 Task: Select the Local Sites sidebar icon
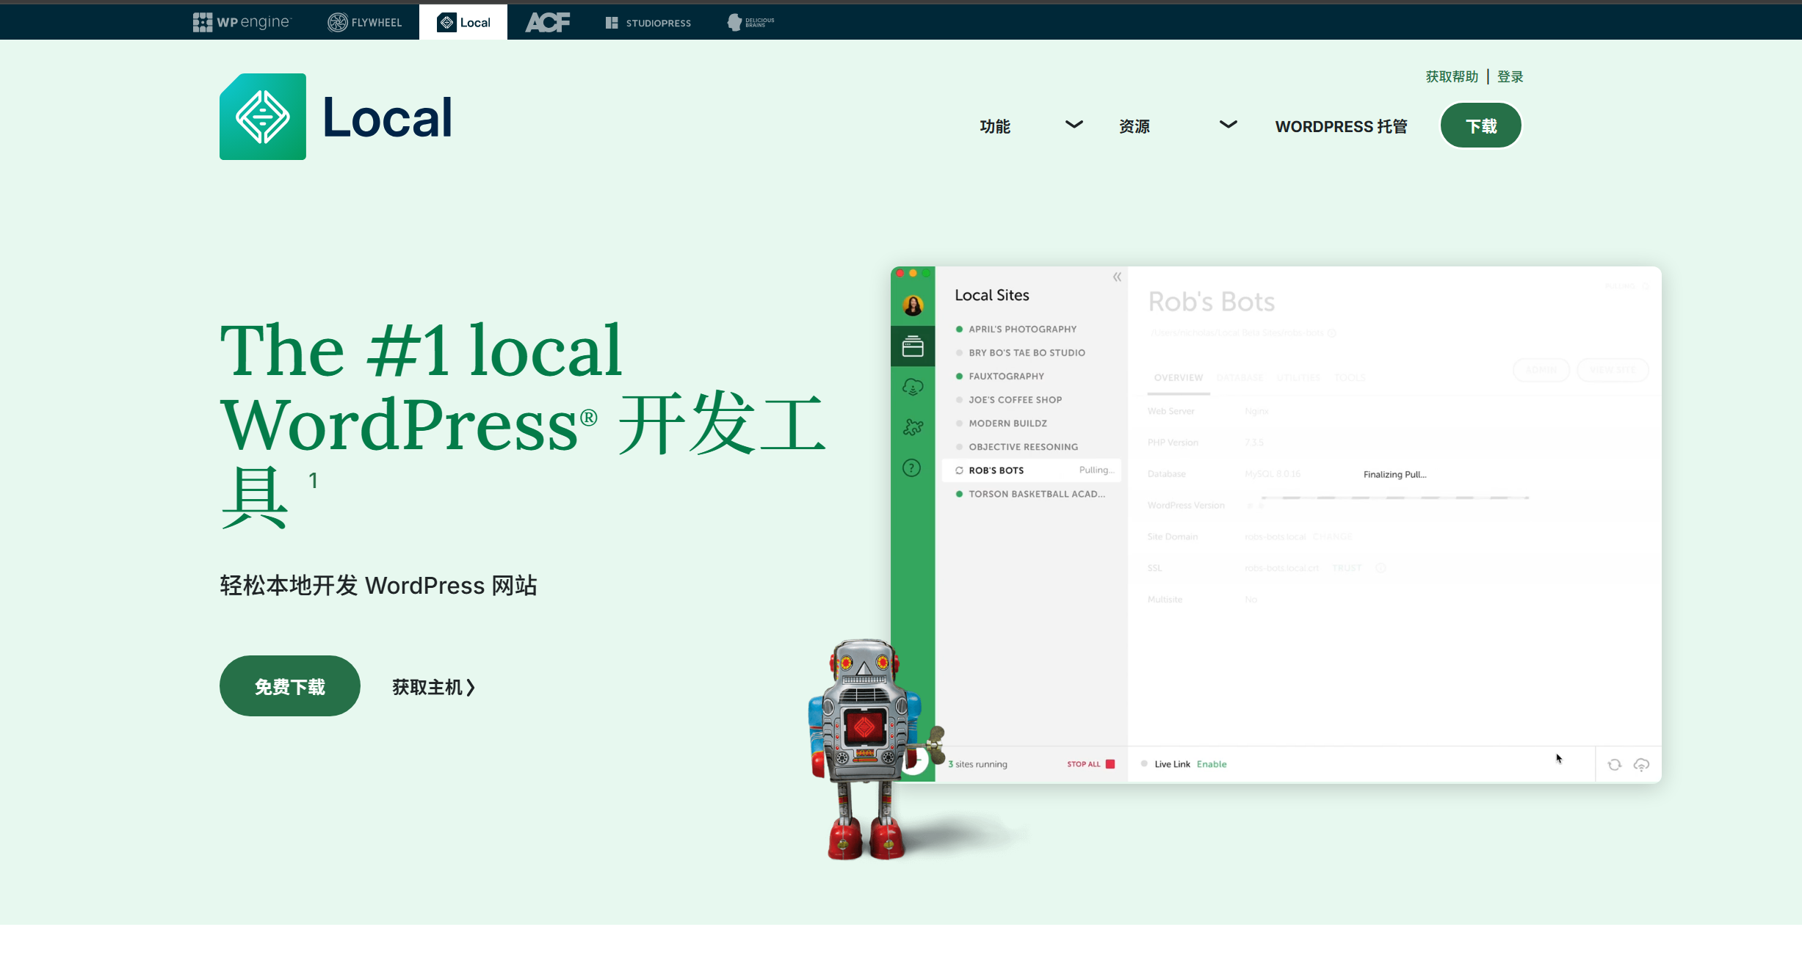point(913,346)
